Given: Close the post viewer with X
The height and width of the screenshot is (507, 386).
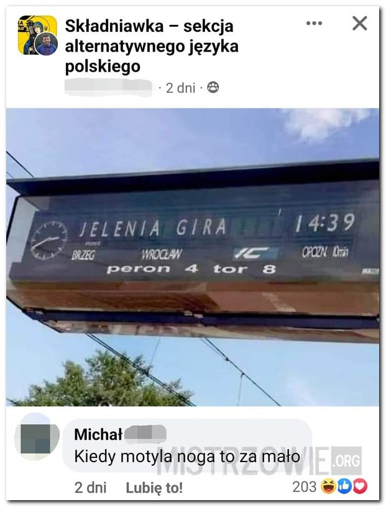Looking at the screenshot, I should pyautogui.click(x=359, y=23).
